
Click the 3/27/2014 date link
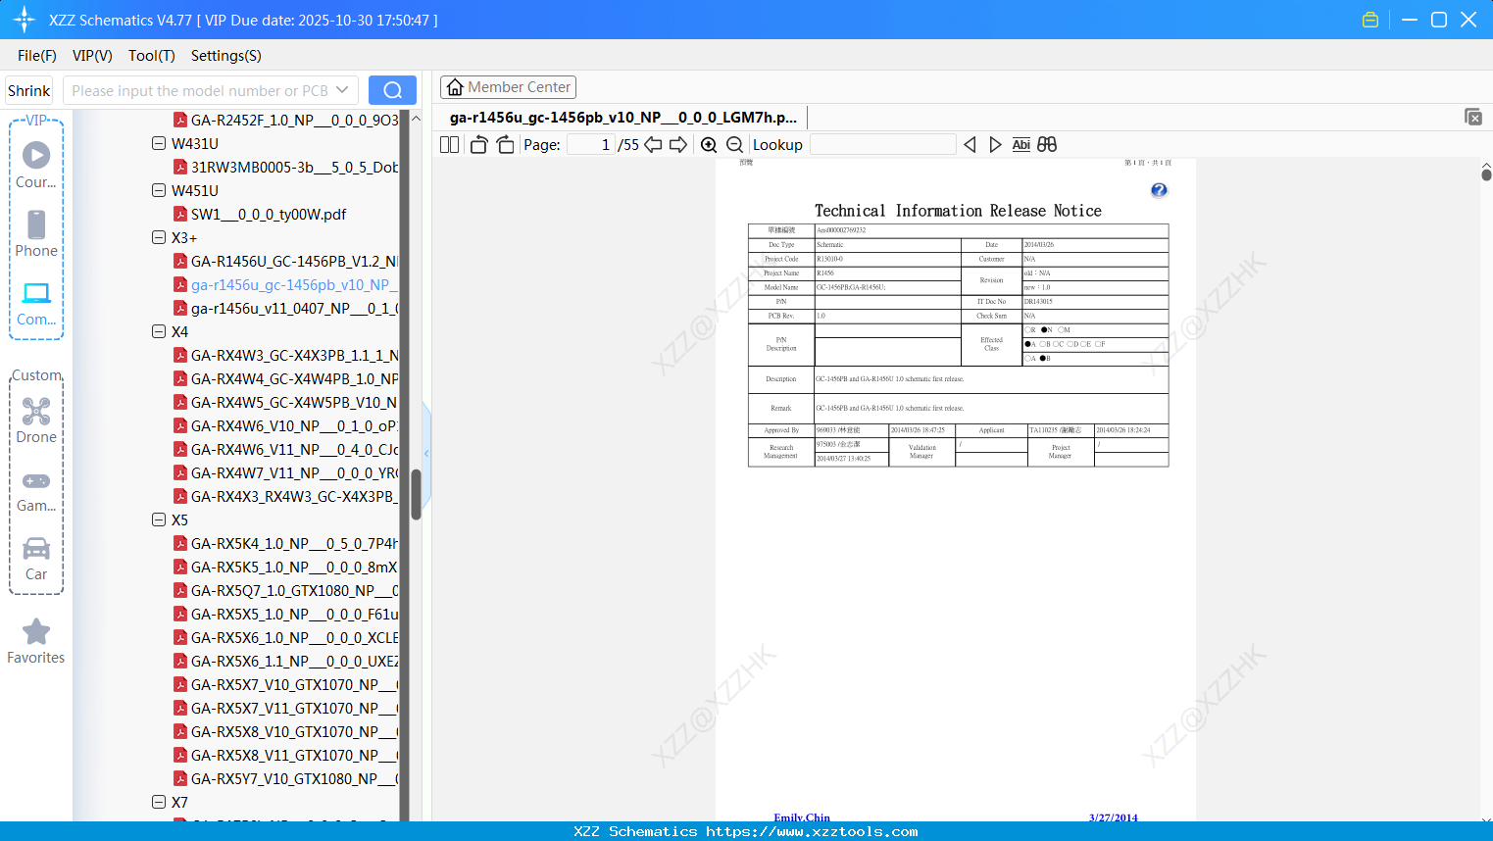coord(1114,817)
